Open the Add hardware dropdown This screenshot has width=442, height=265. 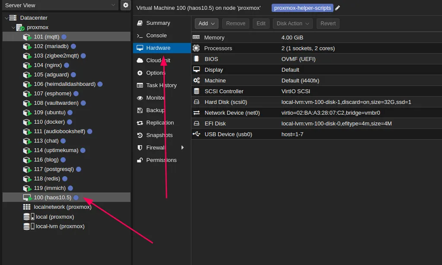tap(206, 23)
